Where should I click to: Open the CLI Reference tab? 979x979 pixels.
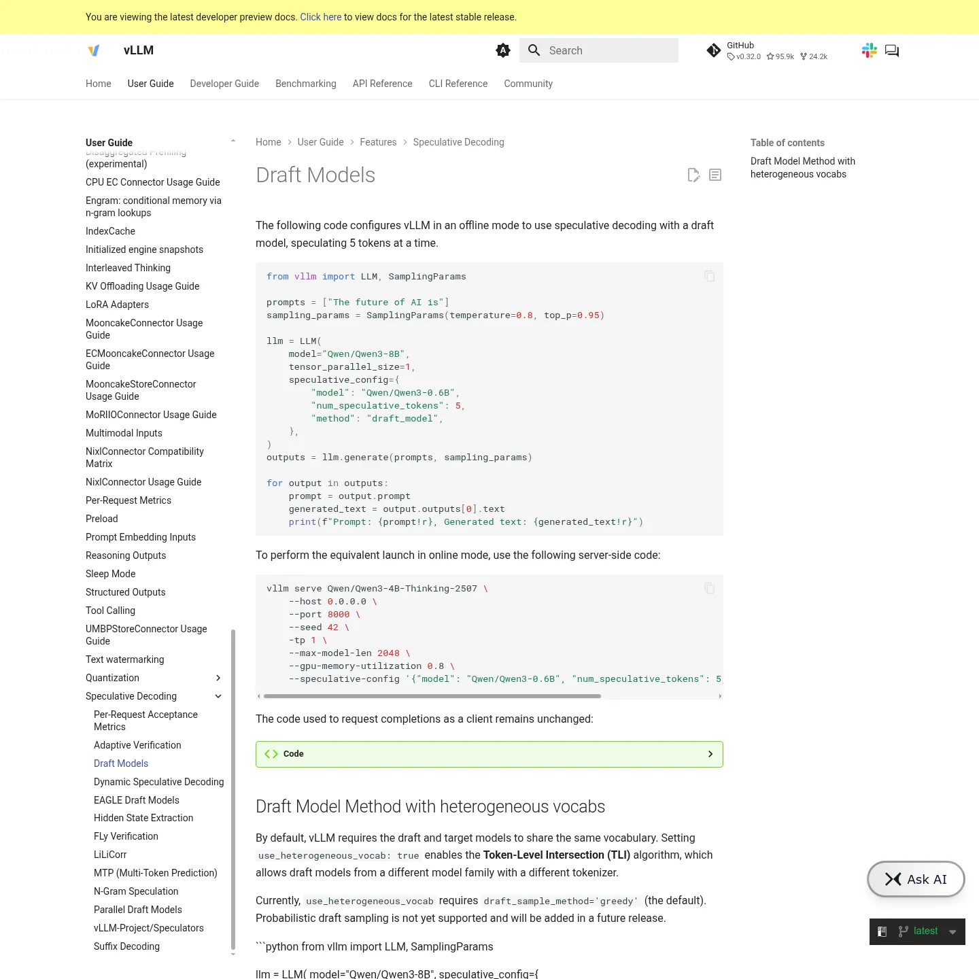(458, 84)
